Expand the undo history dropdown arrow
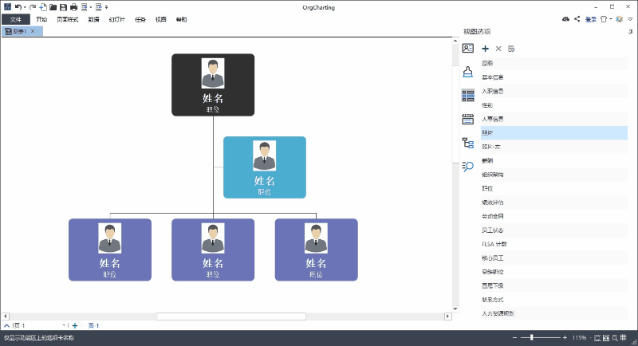Image resolution: width=638 pixels, height=346 pixels. [x=26, y=6]
